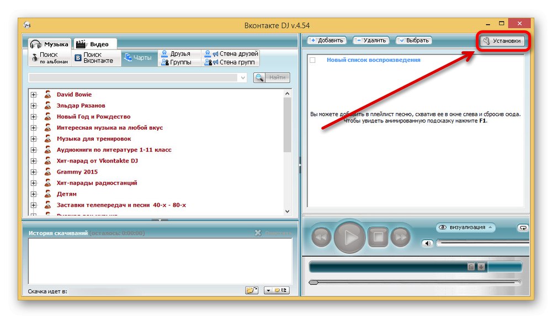The image size is (552, 318).
Task: Expand Хит-парад от Vkontakte DJ node
Action: (x=34, y=161)
